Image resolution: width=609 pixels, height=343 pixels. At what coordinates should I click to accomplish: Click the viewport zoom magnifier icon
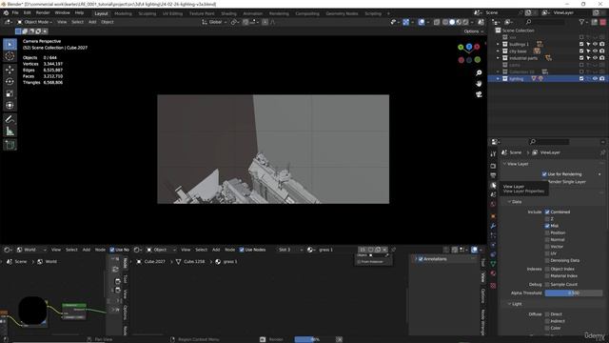pyautogui.click(x=479, y=73)
